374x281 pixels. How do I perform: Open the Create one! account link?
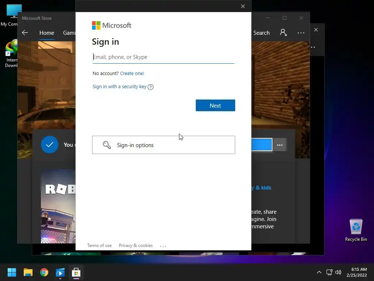pos(132,73)
